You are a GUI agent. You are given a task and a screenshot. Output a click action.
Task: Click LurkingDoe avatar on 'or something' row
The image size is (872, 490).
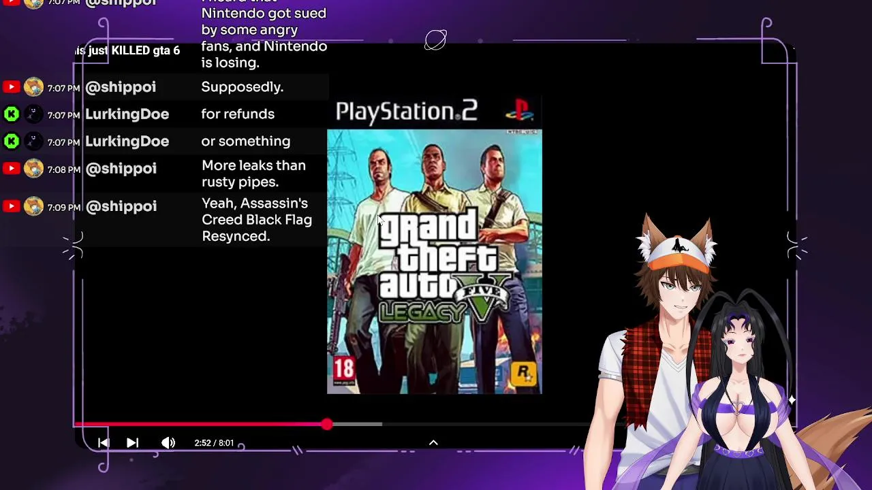point(33,142)
